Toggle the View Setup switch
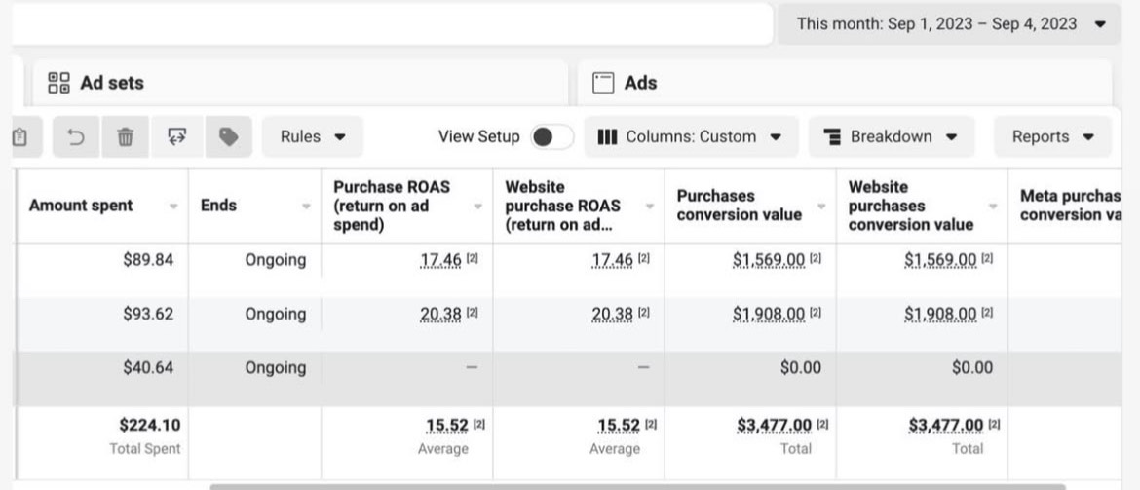 point(551,137)
